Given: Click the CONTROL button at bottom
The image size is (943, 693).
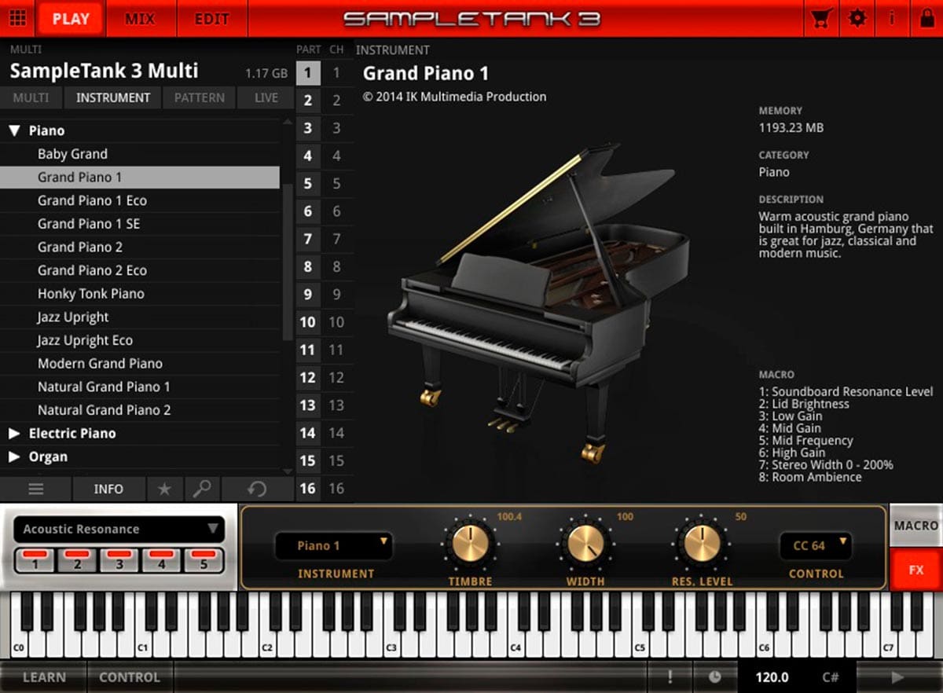Looking at the screenshot, I should (130, 676).
